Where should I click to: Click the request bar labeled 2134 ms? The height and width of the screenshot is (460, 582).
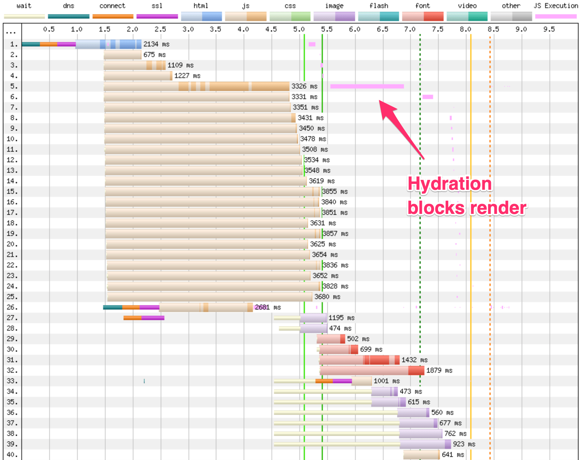108,44
